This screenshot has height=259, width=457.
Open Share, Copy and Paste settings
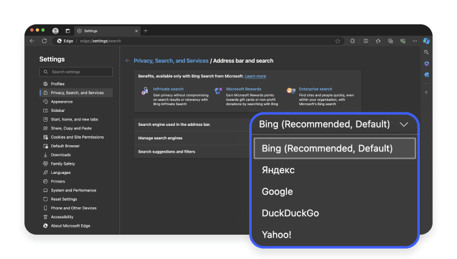click(x=76, y=128)
